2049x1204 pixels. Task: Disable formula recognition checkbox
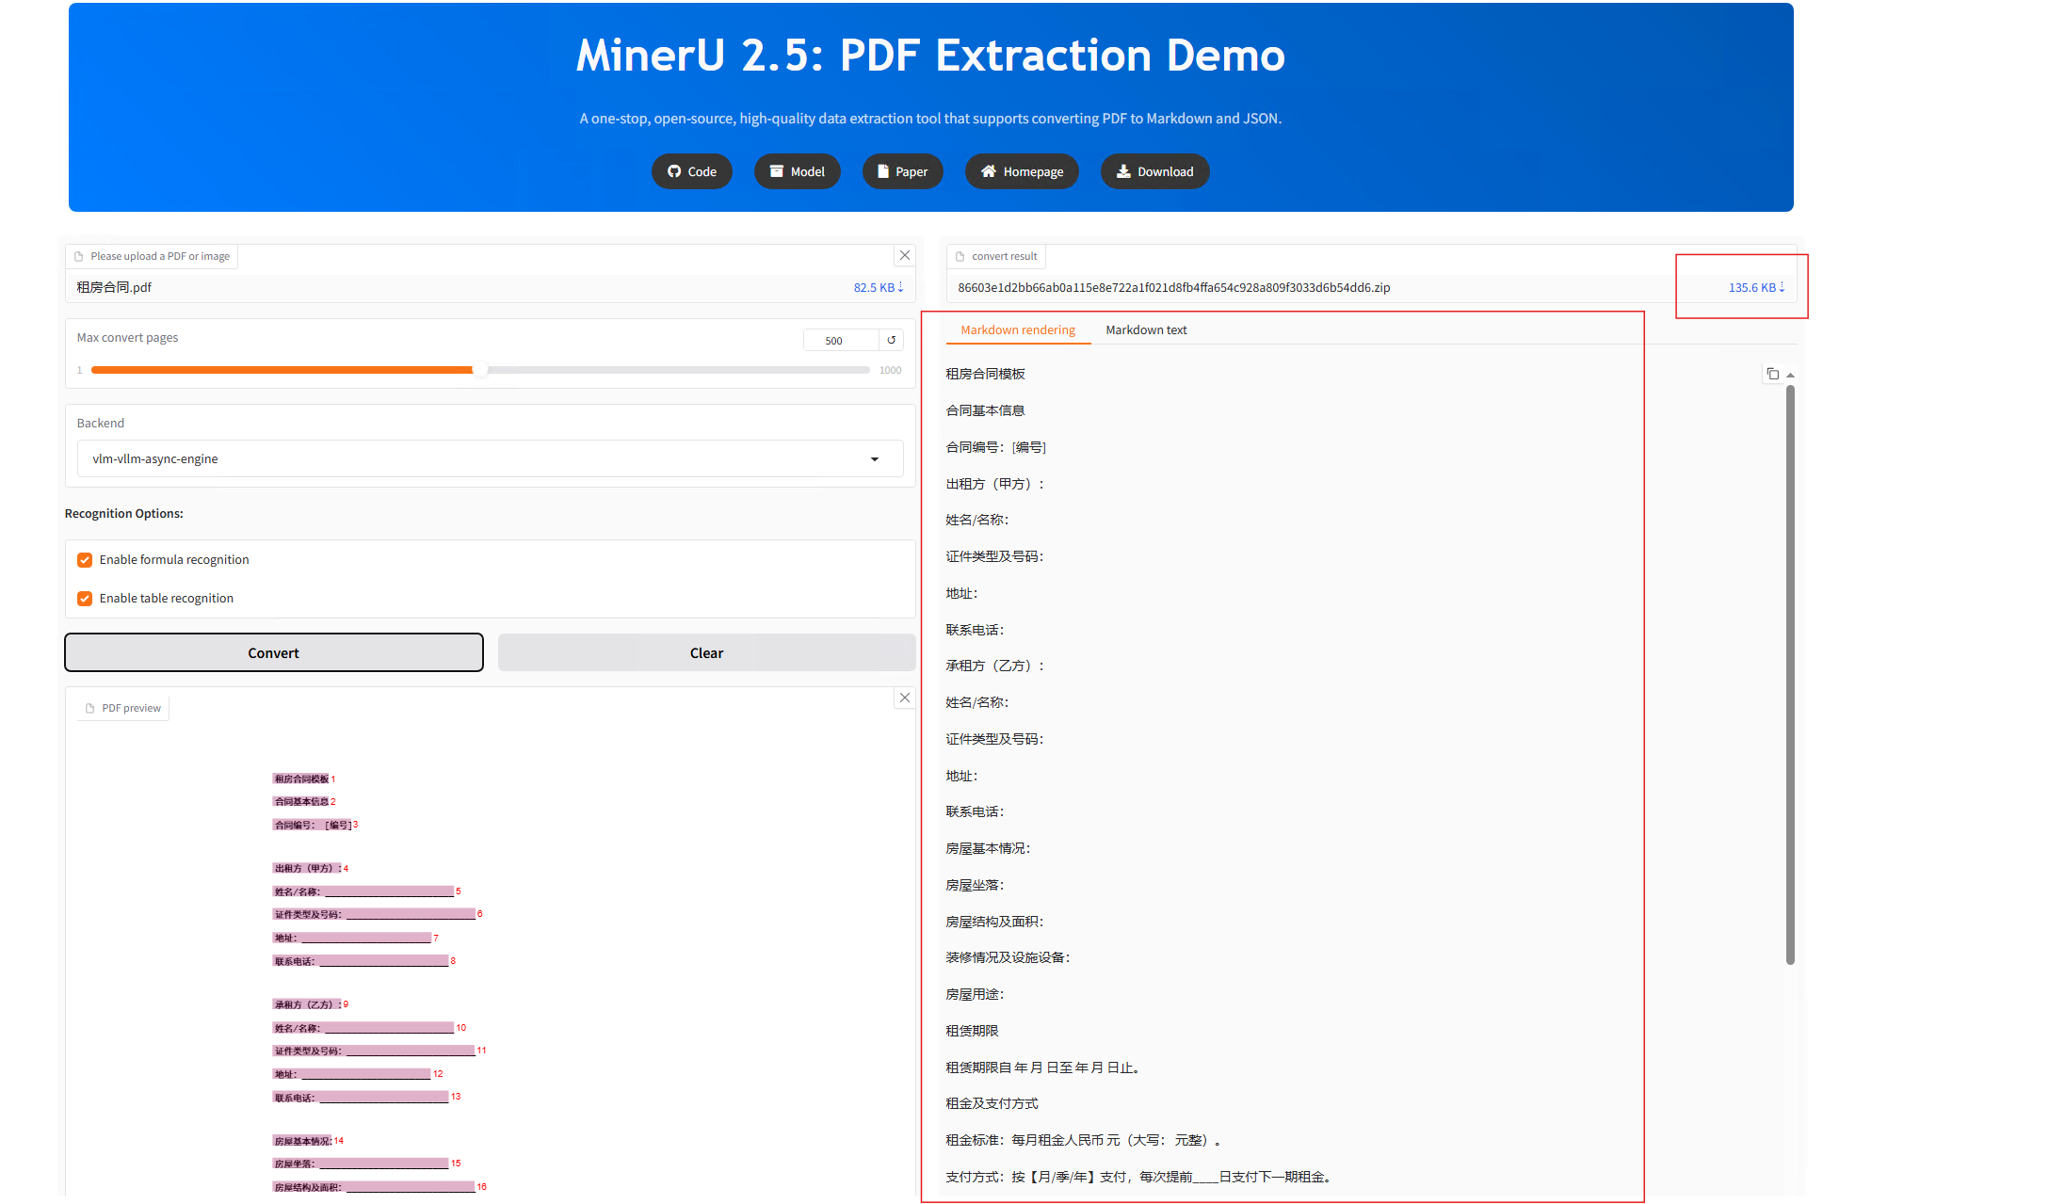point(85,560)
